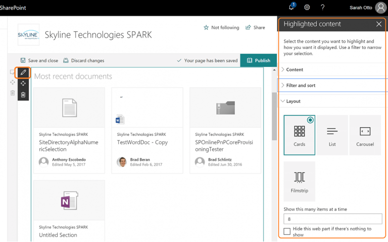Expand the Content section

(x=295, y=70)
